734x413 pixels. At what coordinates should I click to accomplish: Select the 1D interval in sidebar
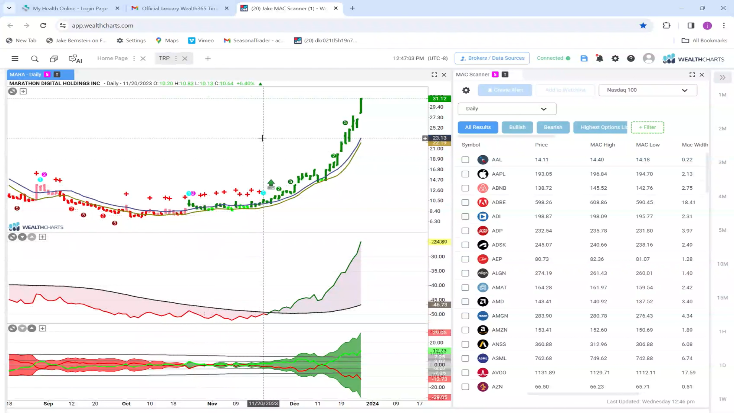click(722, 366)
